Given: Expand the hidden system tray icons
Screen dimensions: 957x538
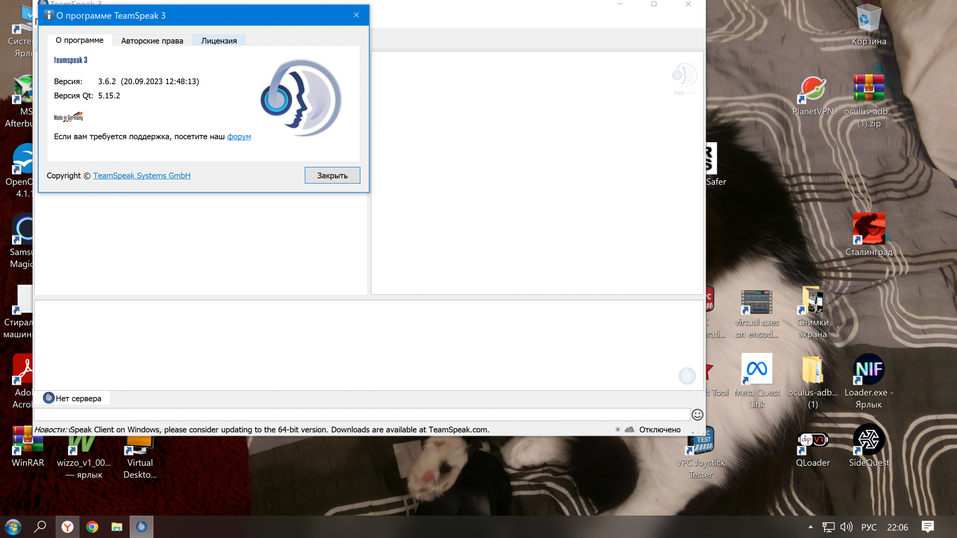Looking at the screenshot, I should (811, 527).
